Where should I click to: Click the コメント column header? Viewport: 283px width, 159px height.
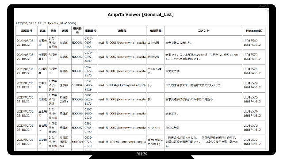click(x=203, y=30)
